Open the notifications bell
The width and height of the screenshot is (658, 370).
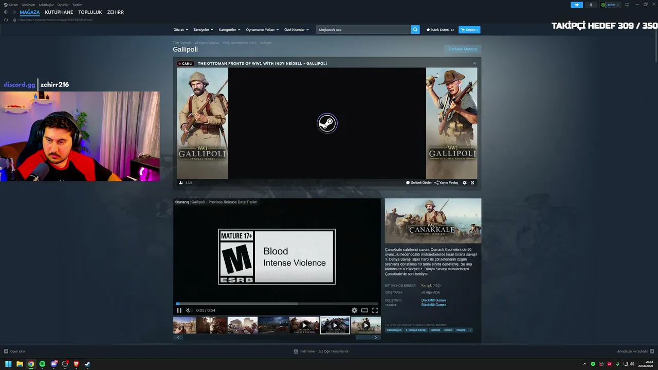pyautogui.click(x=591, y=5)
